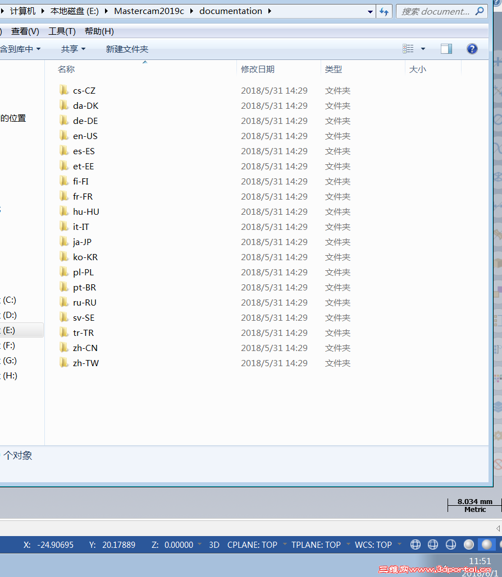Open the zh-TW folder icon
Image resolution: width=502 pixels, height=577 pixels.
pyautogui.click(x=64, y=362)
